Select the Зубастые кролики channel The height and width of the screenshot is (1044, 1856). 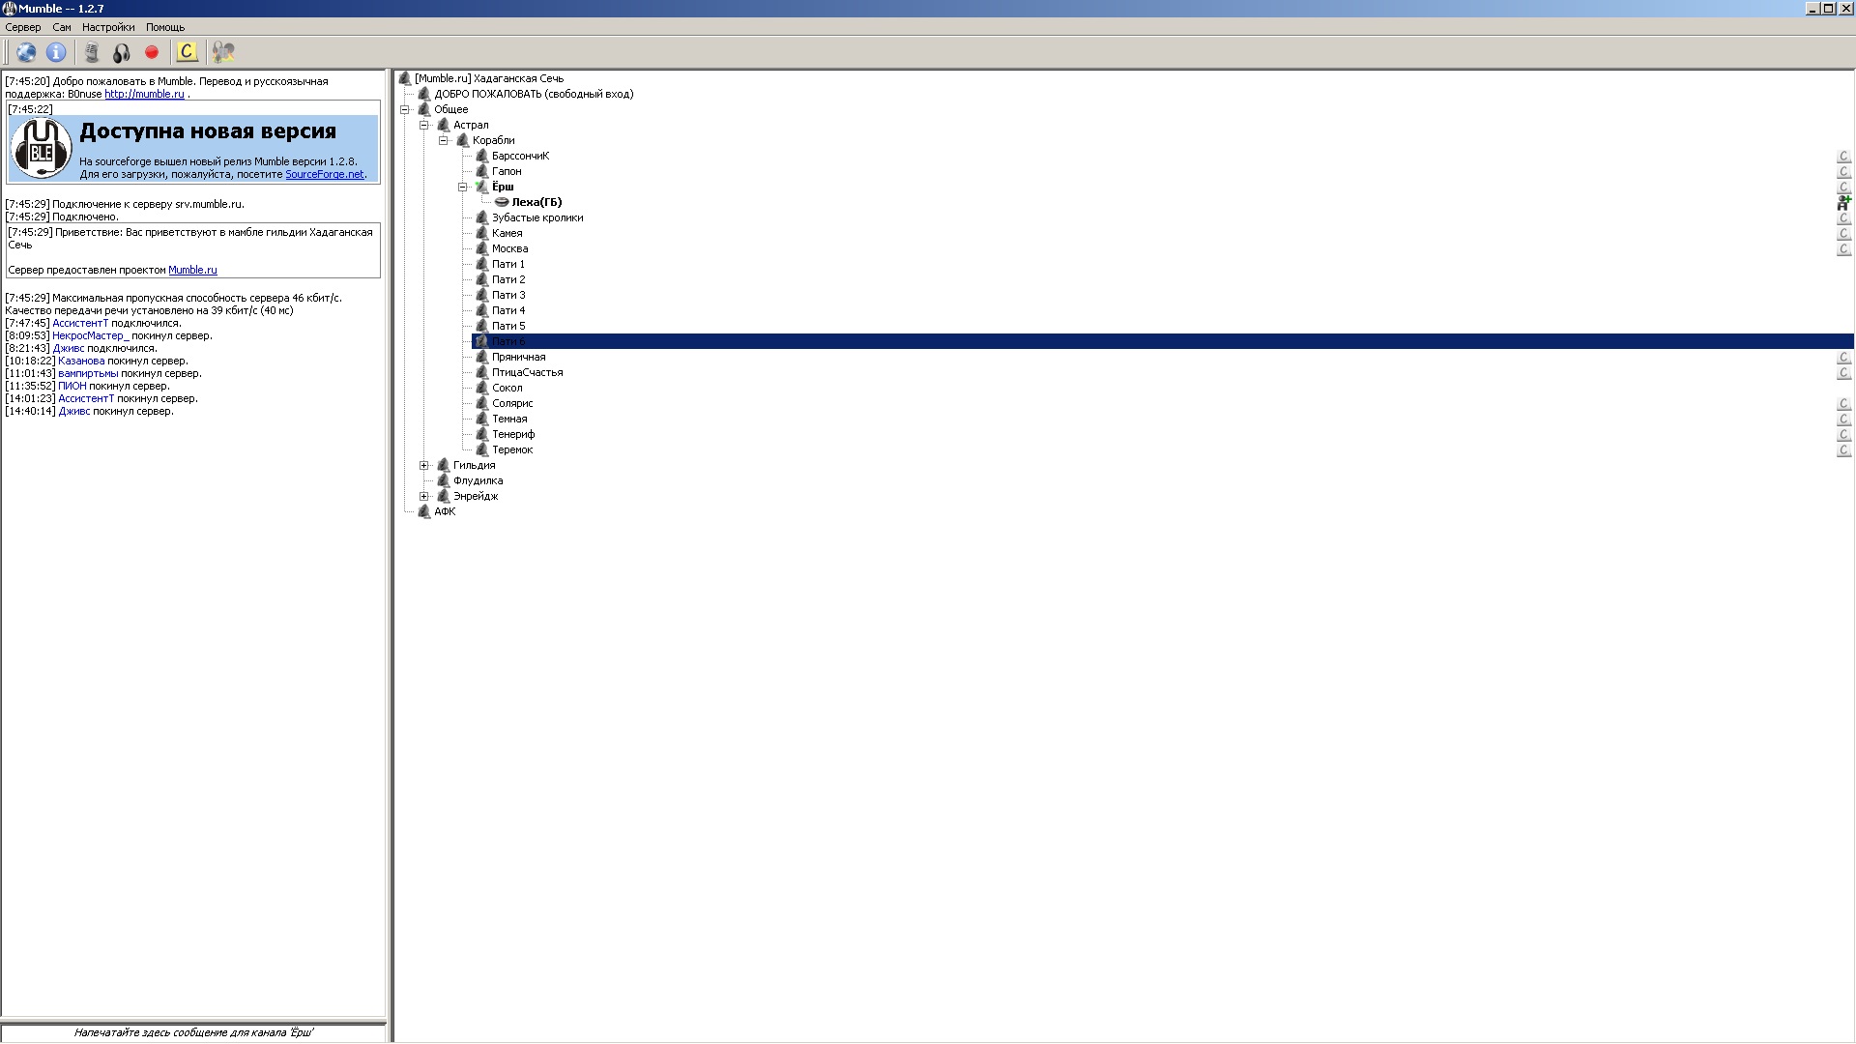536,217
